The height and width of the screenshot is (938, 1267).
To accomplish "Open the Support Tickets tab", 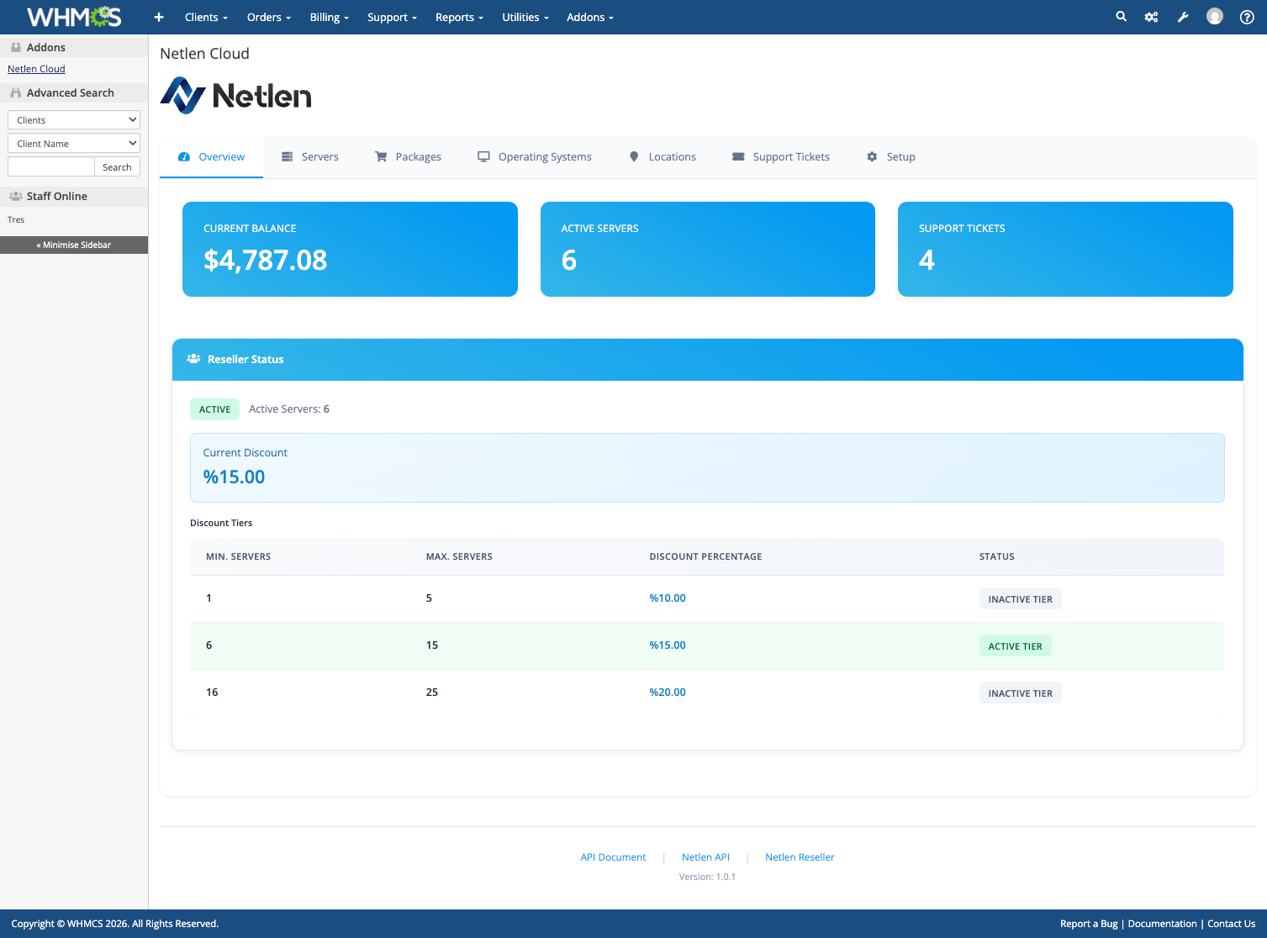I will [781, 157].
